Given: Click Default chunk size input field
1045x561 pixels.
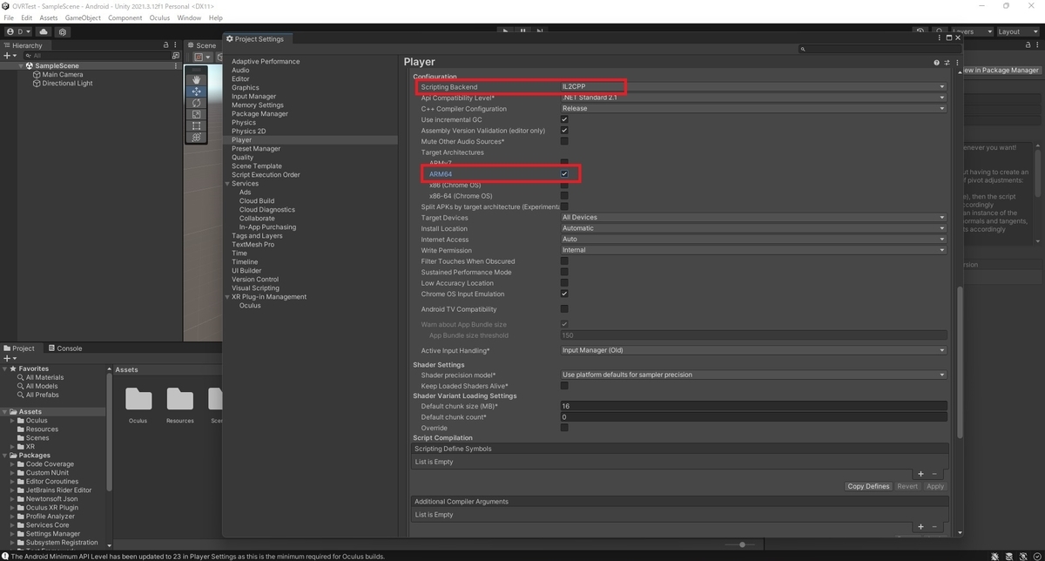Looking at the screenshot, I should [x=753, y=406].
